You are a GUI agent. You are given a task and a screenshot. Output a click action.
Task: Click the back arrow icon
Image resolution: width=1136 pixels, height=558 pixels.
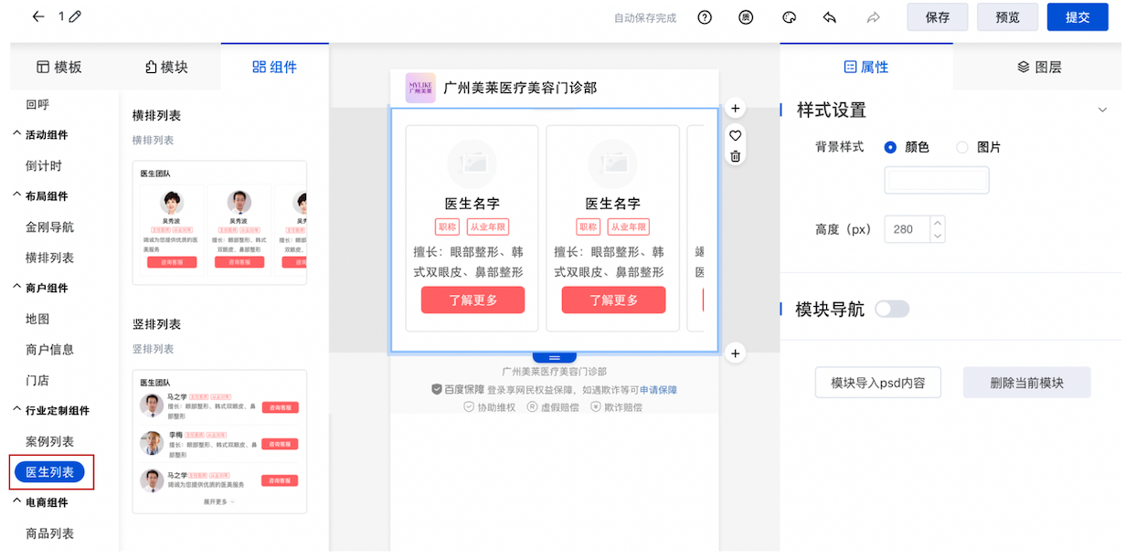tap(37, 17)
